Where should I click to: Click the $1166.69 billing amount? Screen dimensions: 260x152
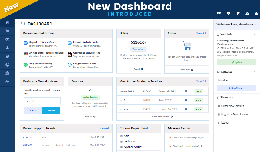[x=139, y=42]
